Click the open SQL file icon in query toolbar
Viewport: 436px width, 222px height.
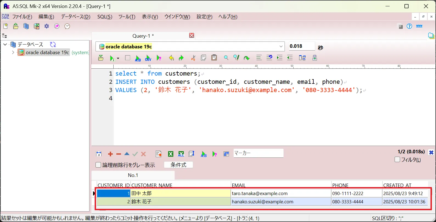[101, 58]
